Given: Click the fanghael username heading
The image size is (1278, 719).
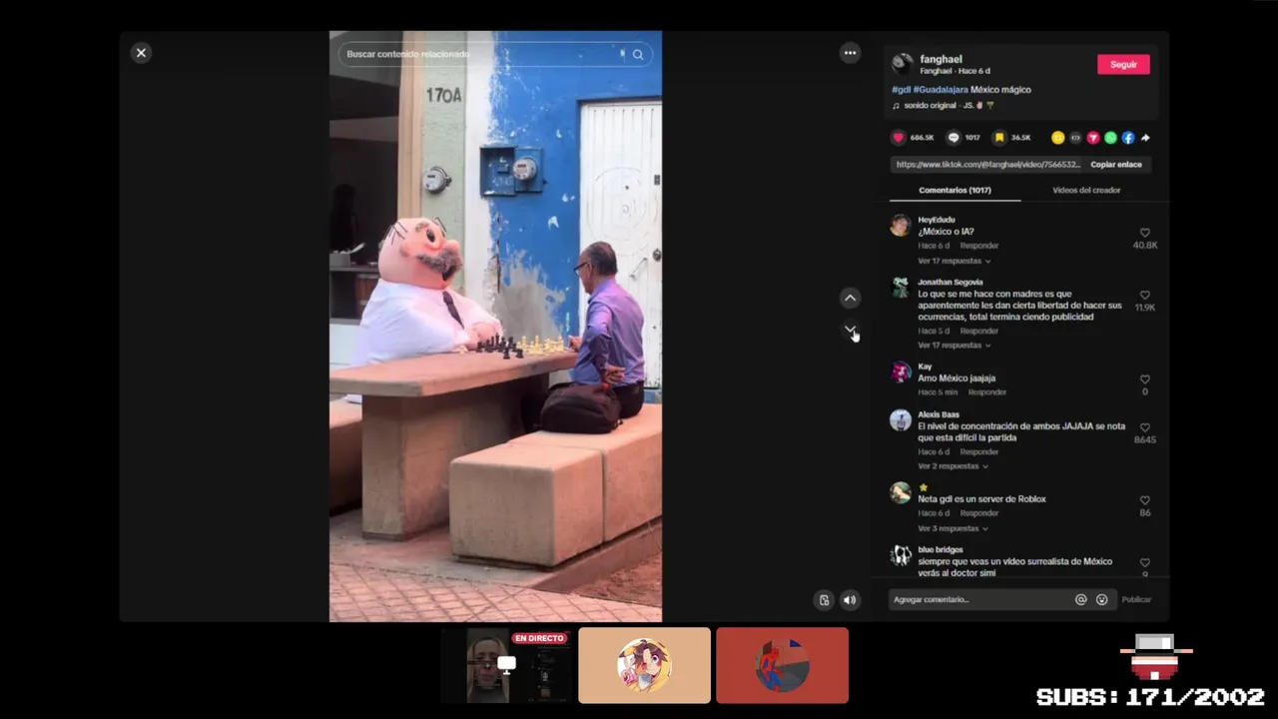Looking at the screenshot, I should [x=941, y=60].
